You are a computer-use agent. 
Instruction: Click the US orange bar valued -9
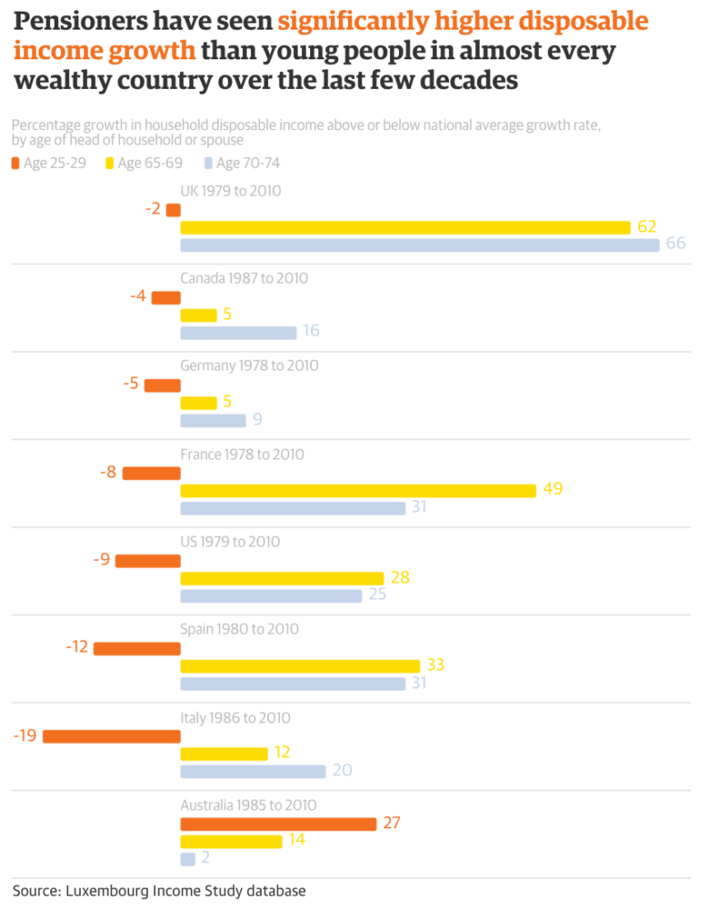pos(148,561)
